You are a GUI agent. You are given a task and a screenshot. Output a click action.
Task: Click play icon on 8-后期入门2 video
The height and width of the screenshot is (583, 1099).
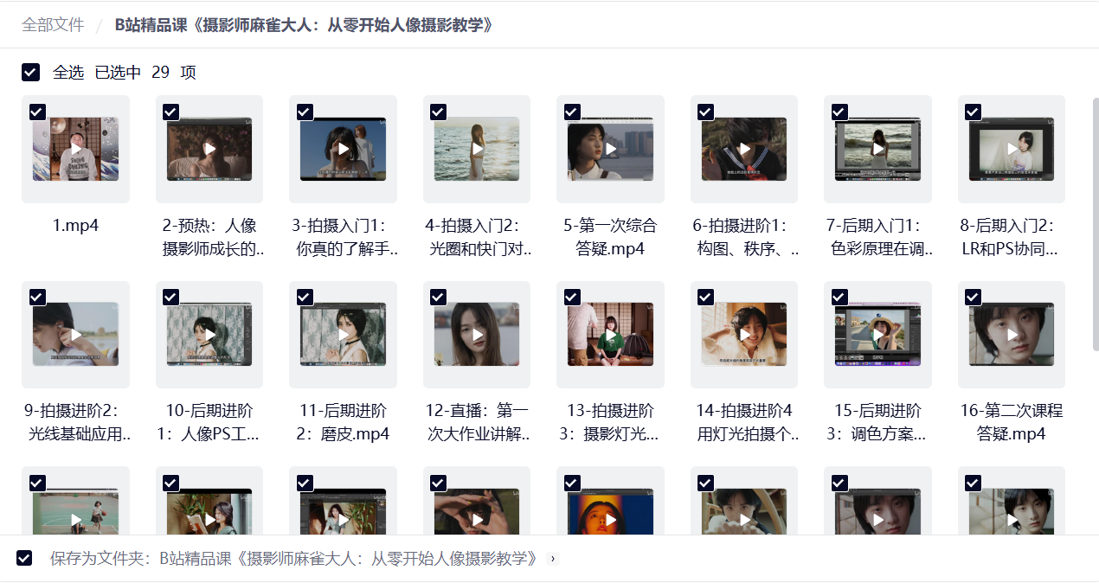(1012, 149)
